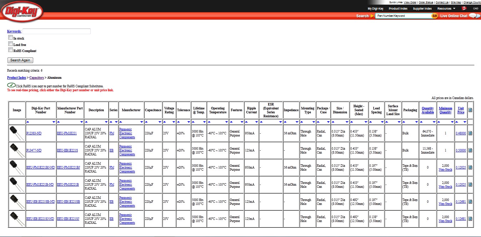The image size is (481, 237).
Task: Open manufacturer part EEU-EB1E221S link
Action: click(x=67, y=150)
